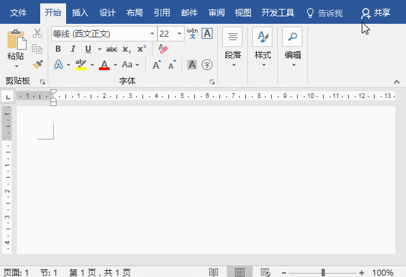The height and width of the screenshot is (277, 406).
Task: Toggle Superscript formatting
Action: [142, 48]
